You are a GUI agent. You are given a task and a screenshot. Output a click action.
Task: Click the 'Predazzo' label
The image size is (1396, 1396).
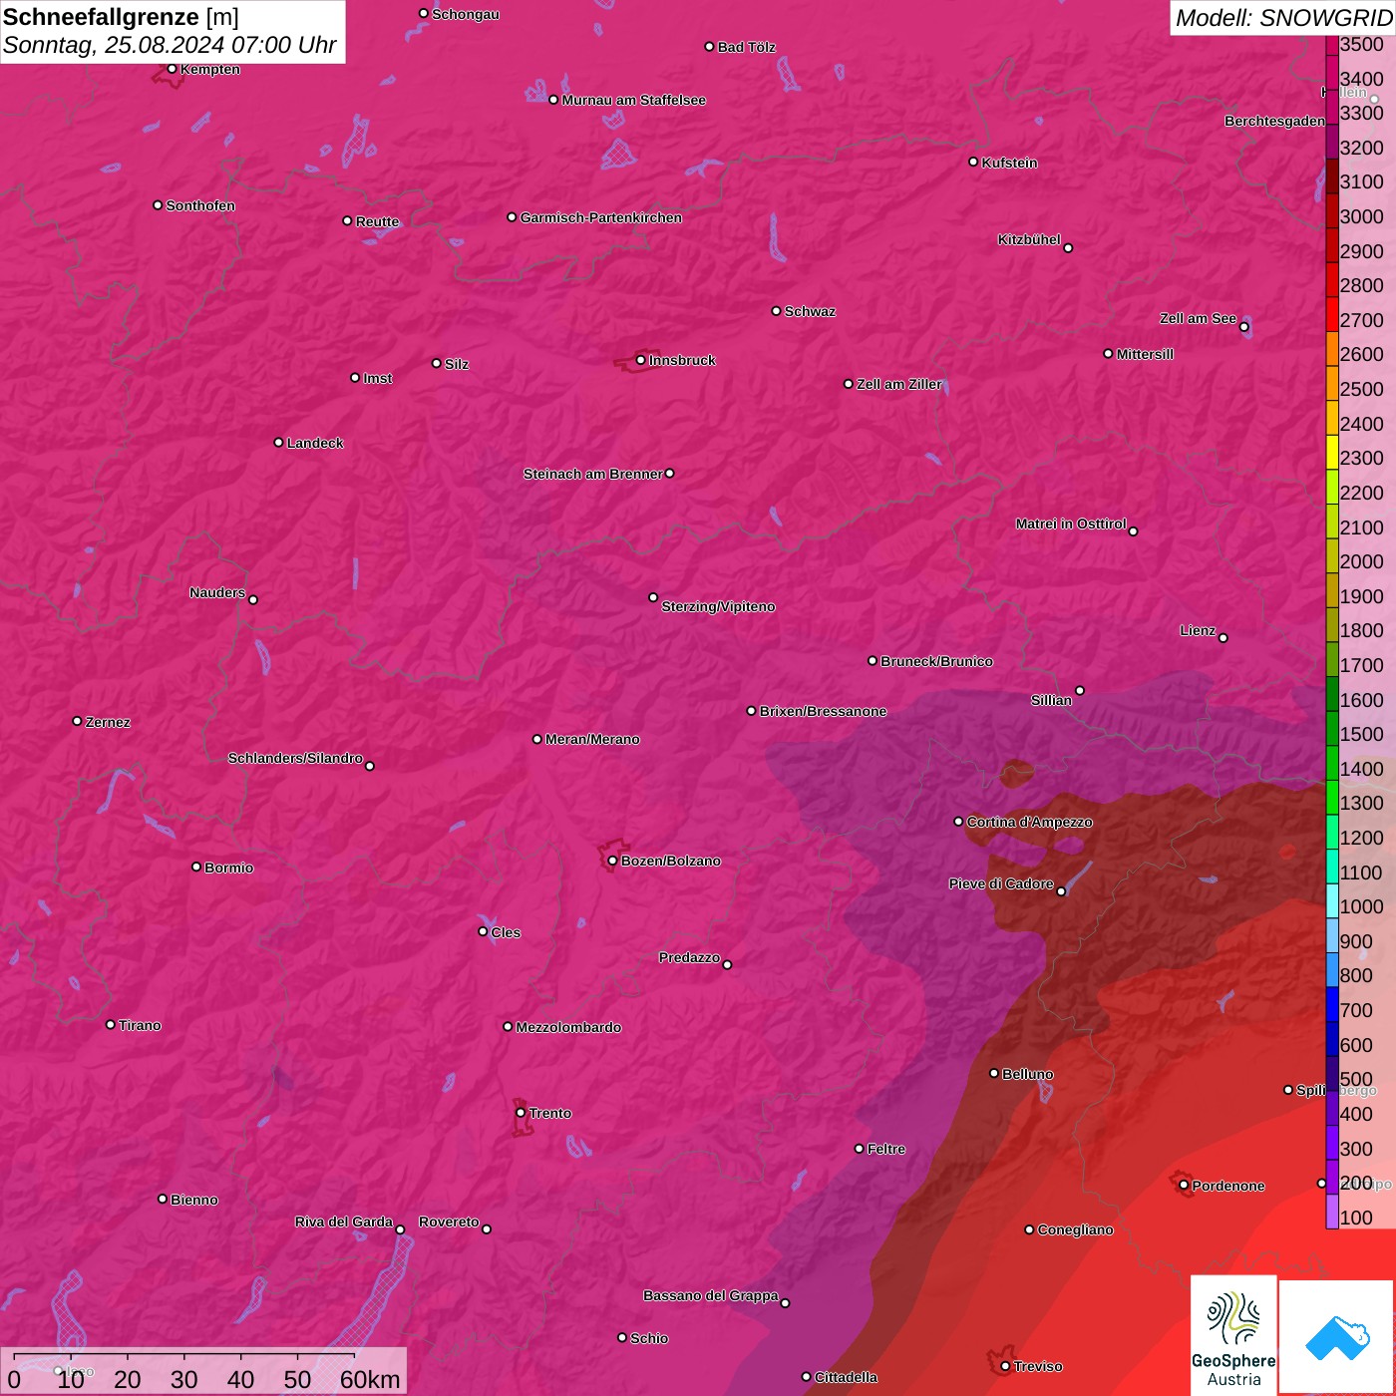click(x=689, y=957)
